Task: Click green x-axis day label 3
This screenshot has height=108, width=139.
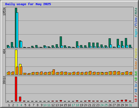Action: (17, 105)
